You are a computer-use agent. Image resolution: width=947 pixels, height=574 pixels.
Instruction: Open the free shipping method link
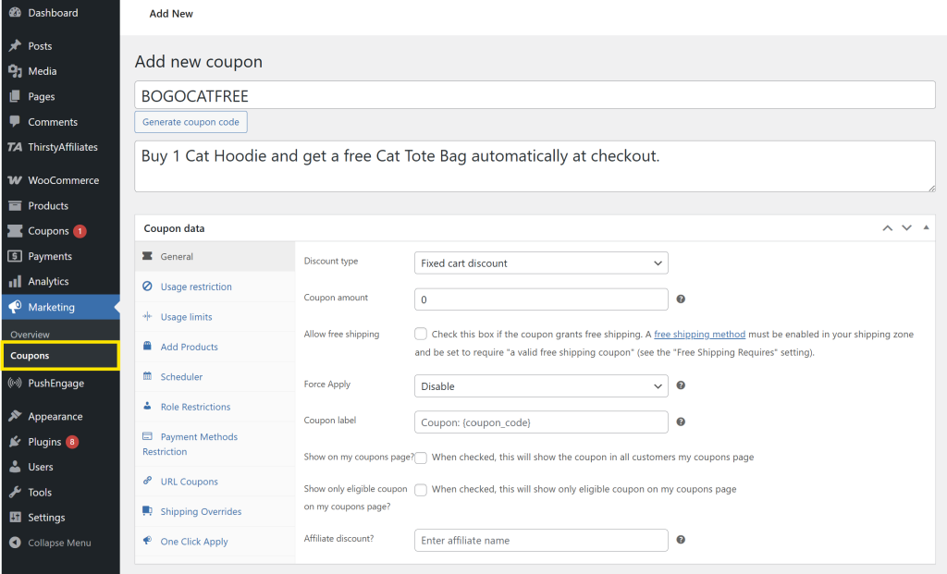tap(699, 334)
